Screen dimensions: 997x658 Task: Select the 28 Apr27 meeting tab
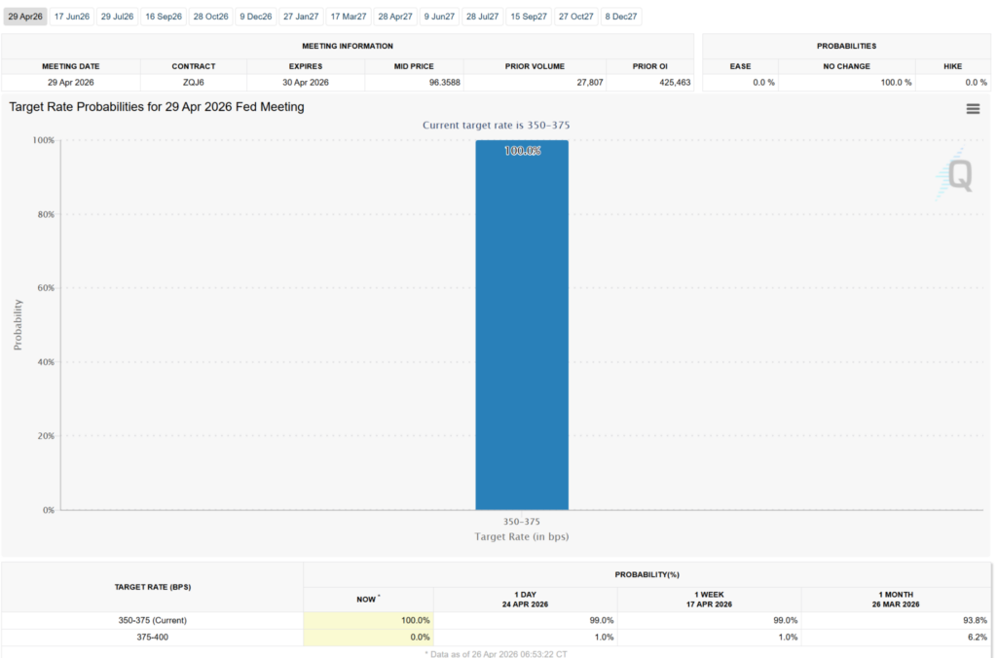coord(394,17)
